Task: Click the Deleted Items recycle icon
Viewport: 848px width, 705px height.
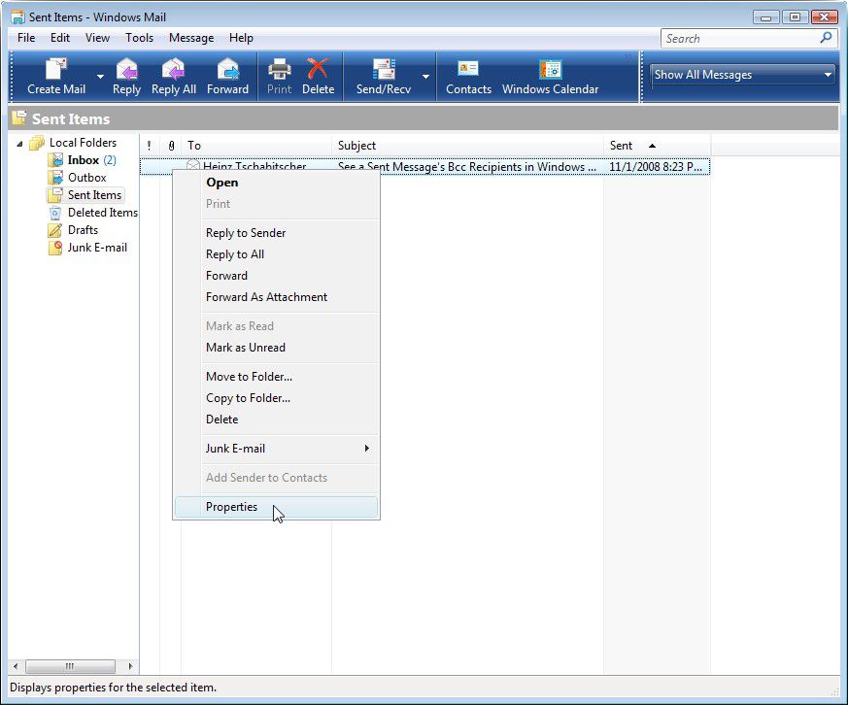Action: click(55, 213)
